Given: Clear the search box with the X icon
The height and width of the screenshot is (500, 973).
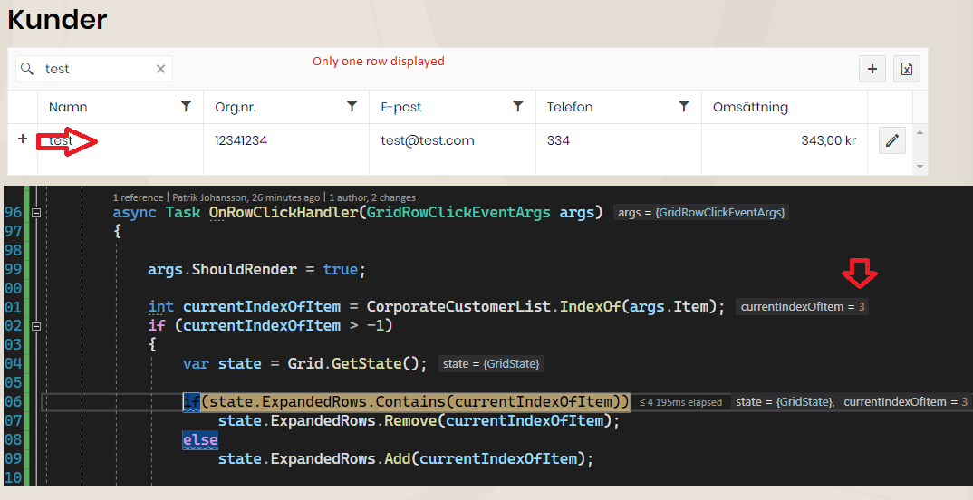Looking at the screenshot, I should pyautogui.click(x=161, y=69).
